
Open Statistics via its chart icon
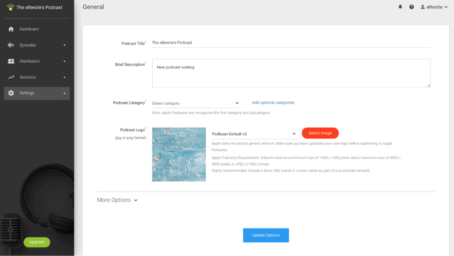[x=10, y=77]
